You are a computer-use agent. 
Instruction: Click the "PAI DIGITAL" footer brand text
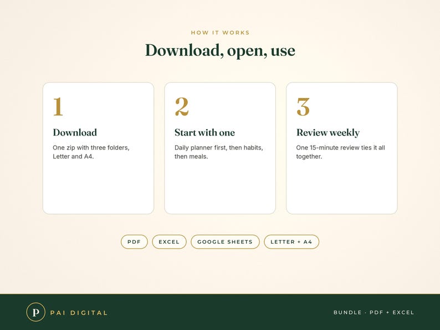pyautogui.click(x=79, y=313)
